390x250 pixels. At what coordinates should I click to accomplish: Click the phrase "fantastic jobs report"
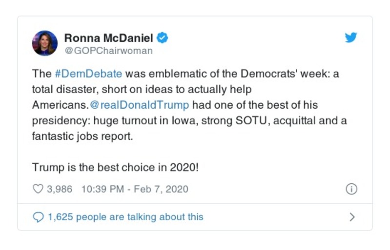[x=82, y=136]
